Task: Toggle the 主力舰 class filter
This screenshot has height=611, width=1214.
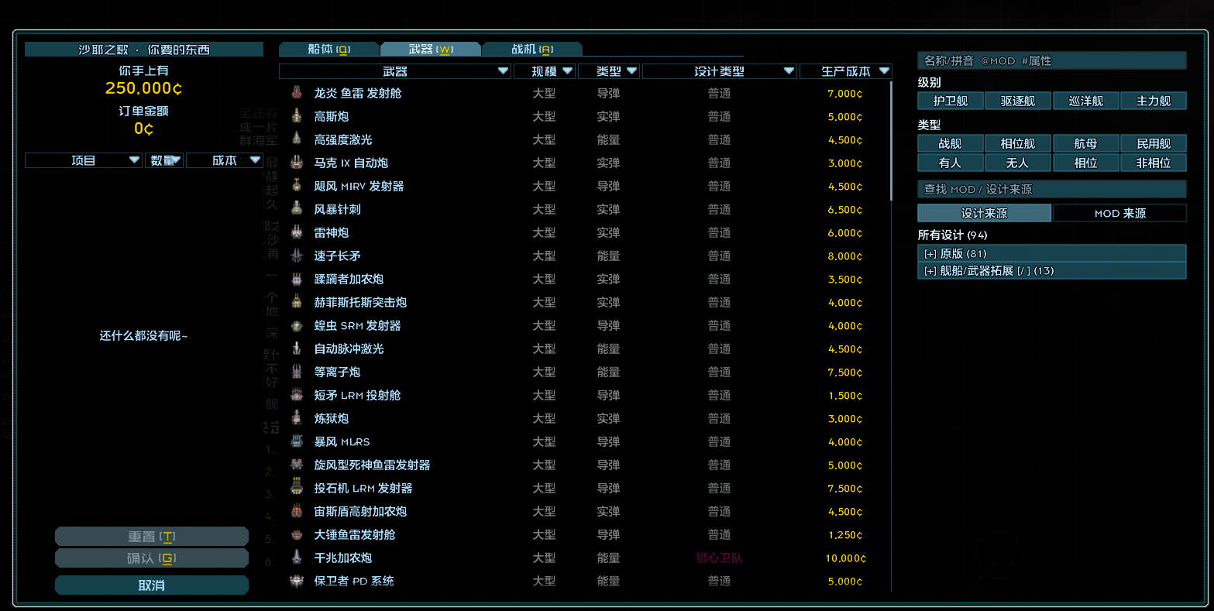Action: pos(1154,101)
